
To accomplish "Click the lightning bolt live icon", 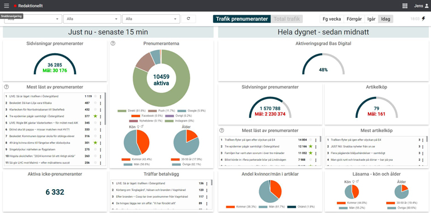I will coord(423,19).
